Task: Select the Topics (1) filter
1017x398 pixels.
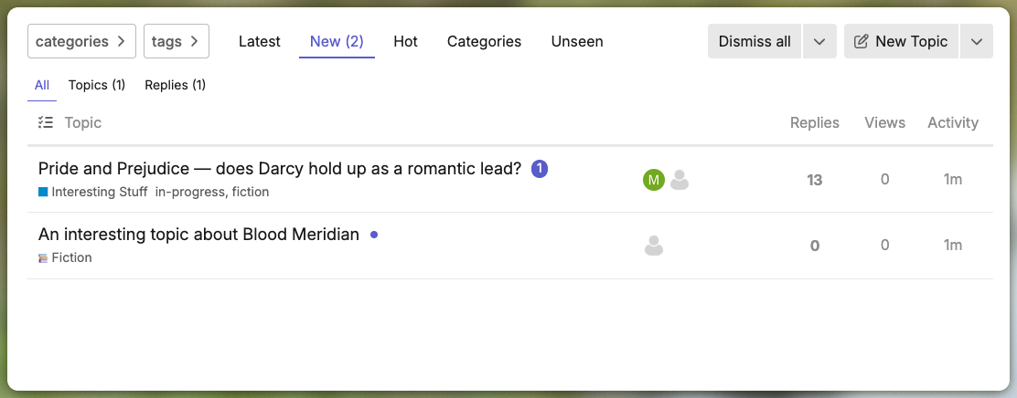Action: 97,86
